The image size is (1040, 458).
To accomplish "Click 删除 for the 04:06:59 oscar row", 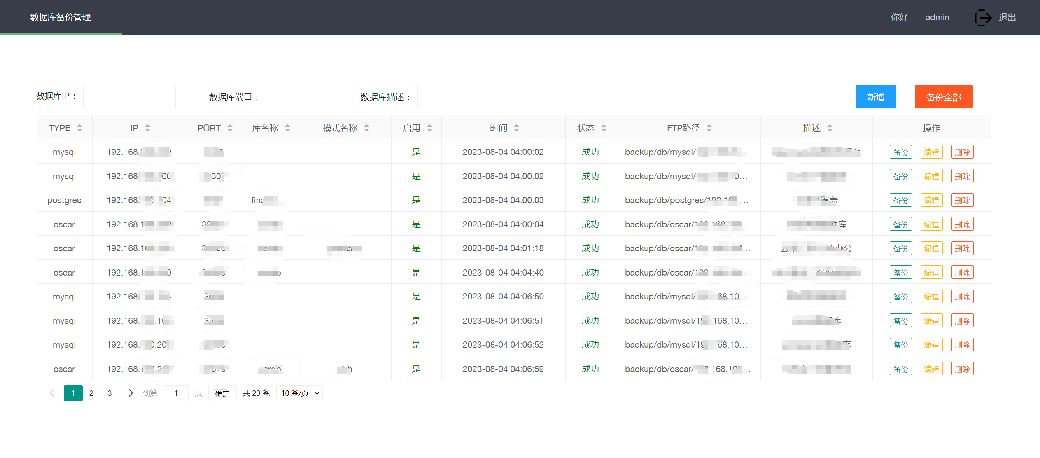I will coord(963,369).
